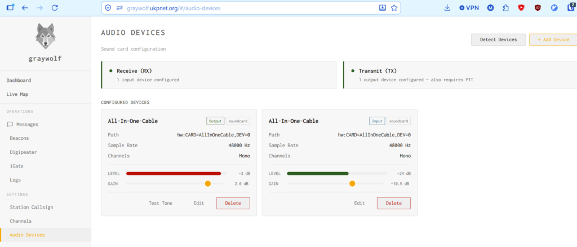The image size is (577, 247).
Task: Go to the Dashboard page
Action: click(x=19, y=80)
